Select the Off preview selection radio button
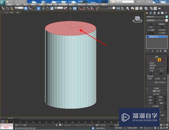Screen dimensions: 169x130 tap(147, 78)
